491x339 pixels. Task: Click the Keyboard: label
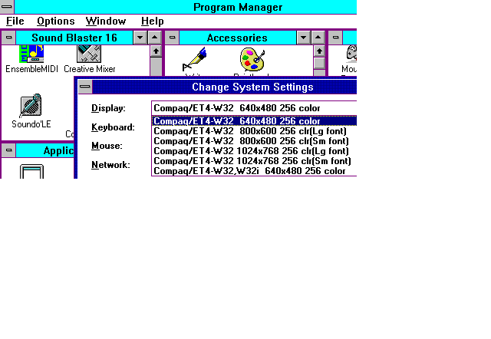tap(113, 127)
